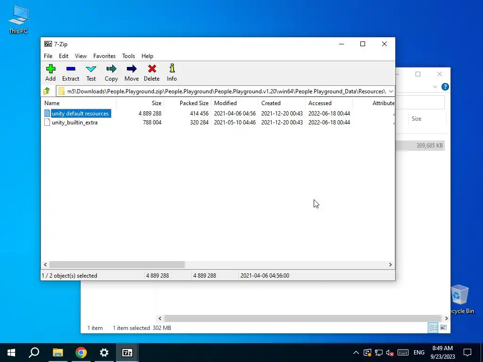Open the View menu

(x=81, y=56)
